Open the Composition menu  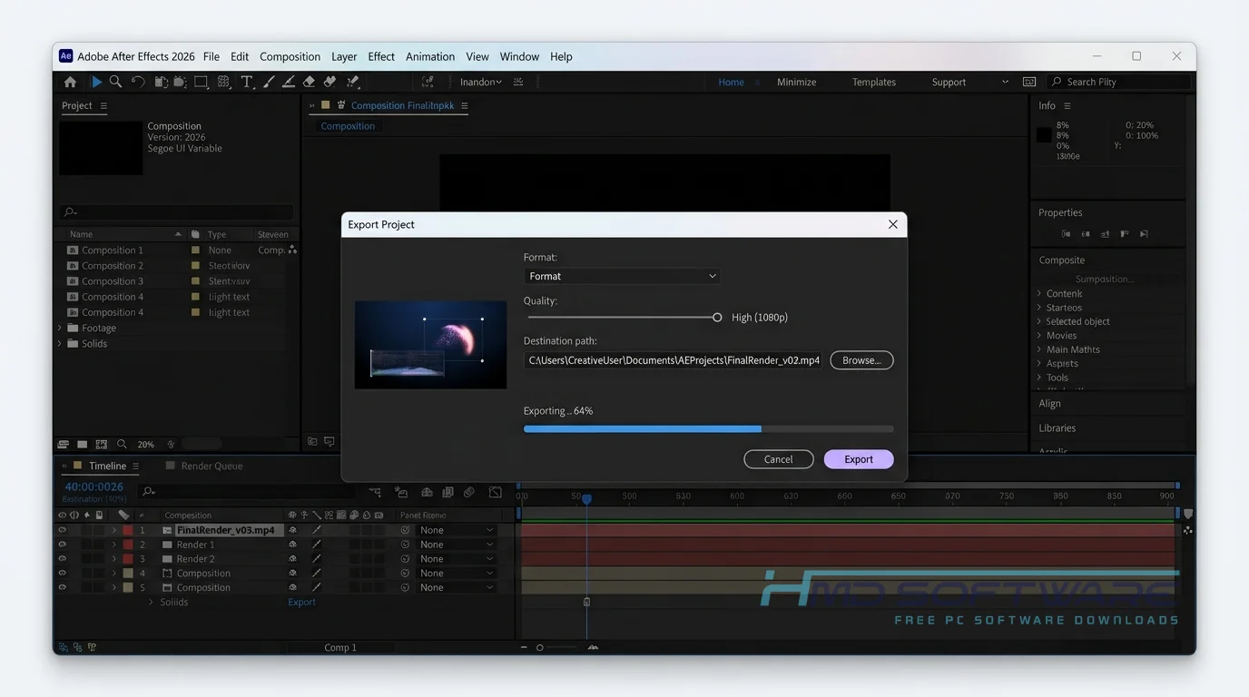click(x=290, y=56)
